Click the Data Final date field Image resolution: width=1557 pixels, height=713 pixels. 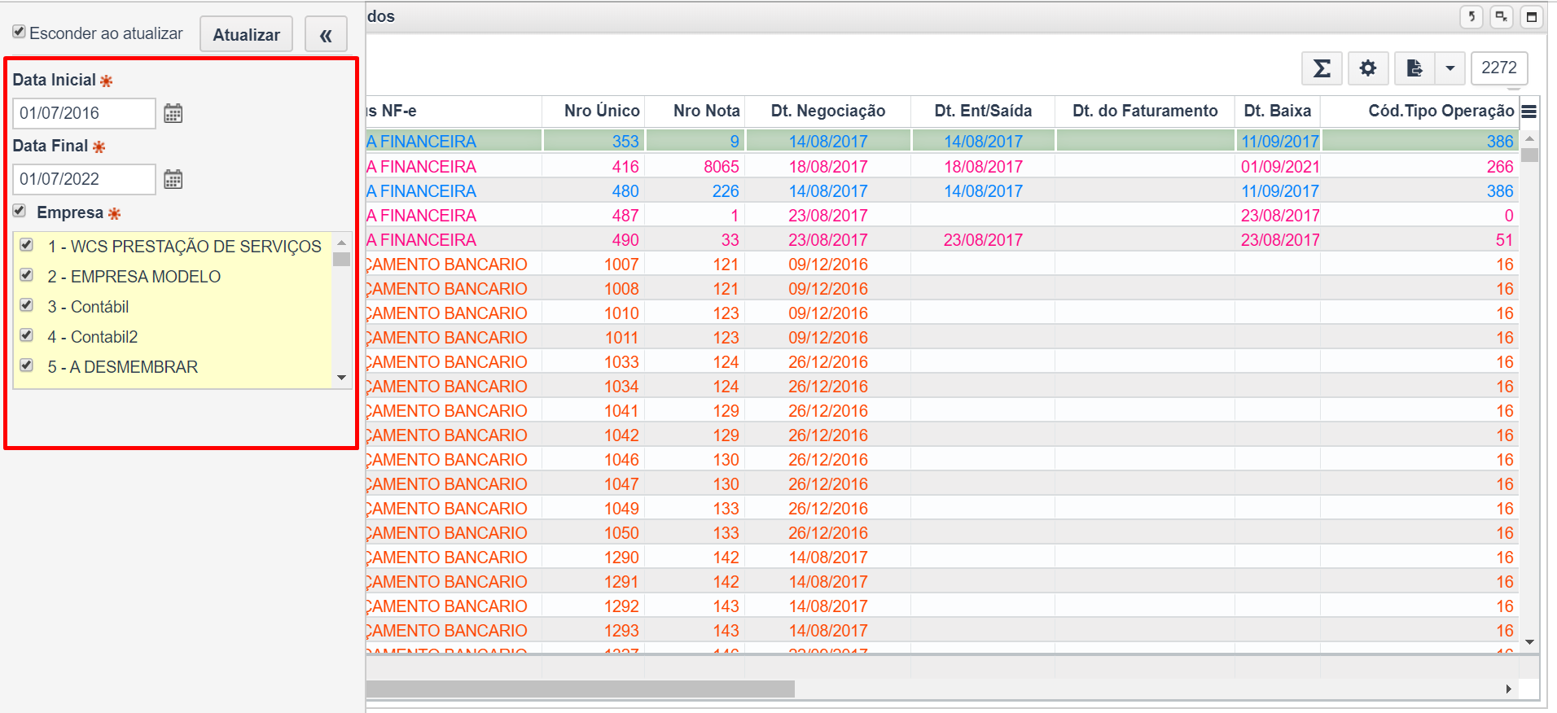tap(84, 179)
